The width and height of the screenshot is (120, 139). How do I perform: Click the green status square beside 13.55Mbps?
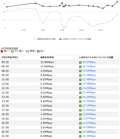point(80,71)
